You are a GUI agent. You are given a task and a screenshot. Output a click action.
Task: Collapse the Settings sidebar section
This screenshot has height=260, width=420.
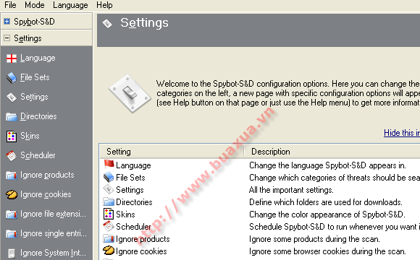[7, 38]
